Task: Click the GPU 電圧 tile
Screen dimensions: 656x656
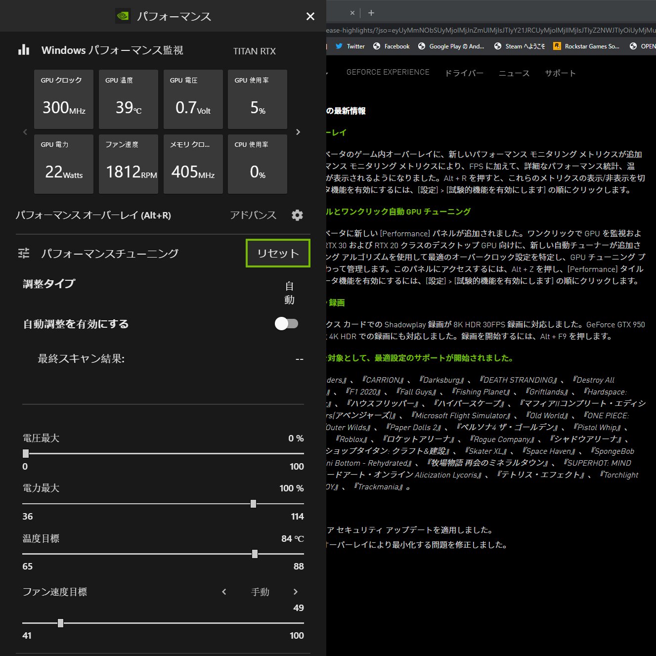Action: (193, 99)
